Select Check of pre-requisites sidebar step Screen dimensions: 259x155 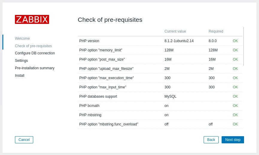[33, 46]
